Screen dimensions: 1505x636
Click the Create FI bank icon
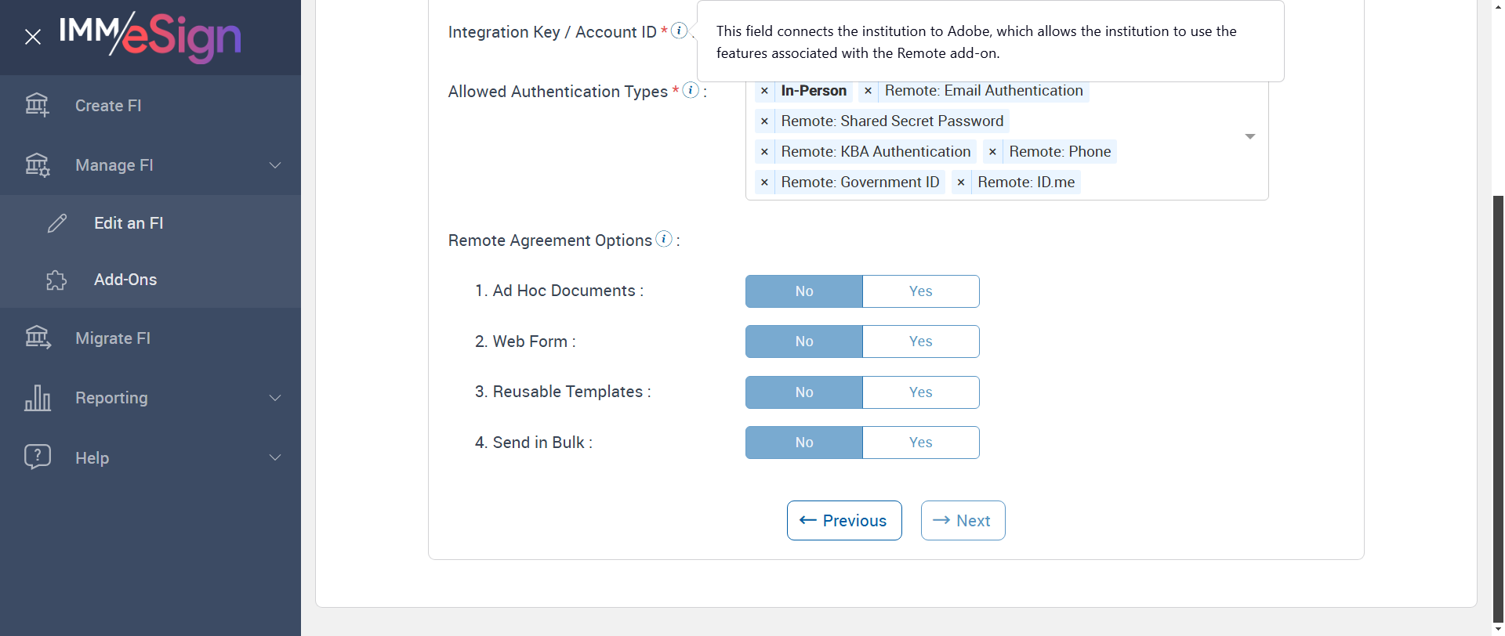click(37, 105)
